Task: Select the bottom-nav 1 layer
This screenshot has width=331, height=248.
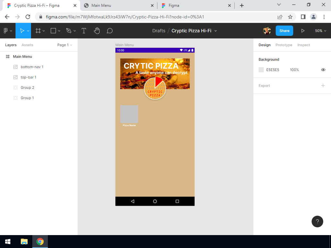Action: tap(39, 67)
